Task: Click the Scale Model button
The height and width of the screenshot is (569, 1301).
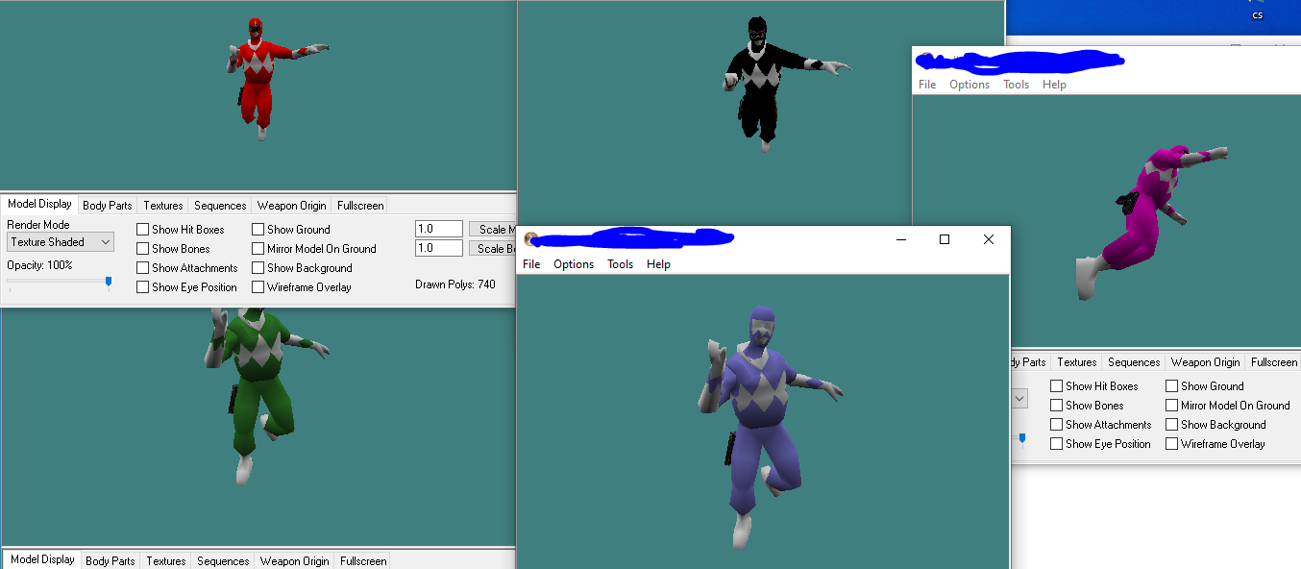Action: point(494,229)
